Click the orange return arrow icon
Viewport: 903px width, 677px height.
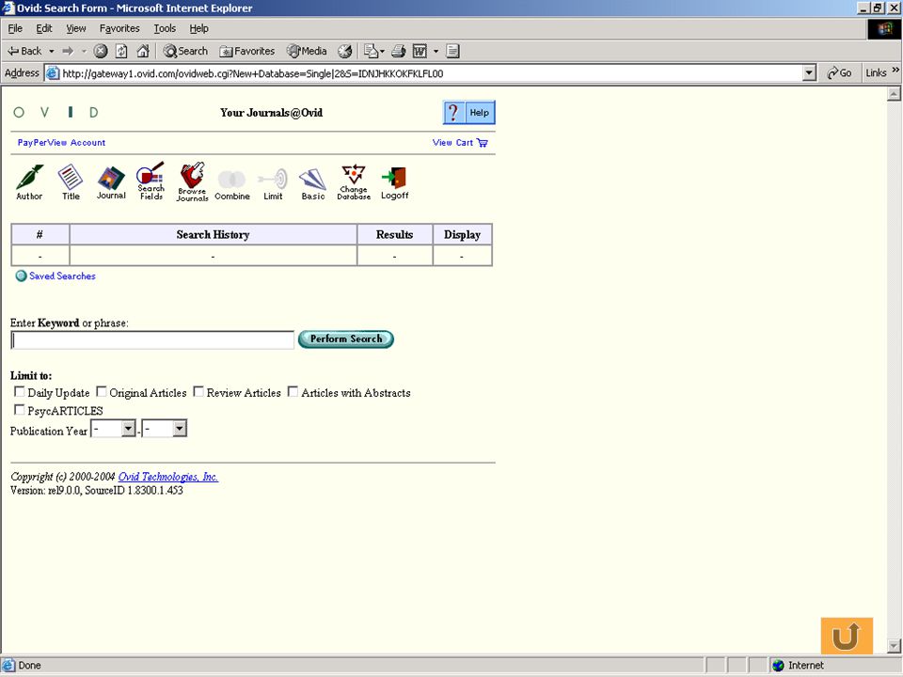(847, 636)
